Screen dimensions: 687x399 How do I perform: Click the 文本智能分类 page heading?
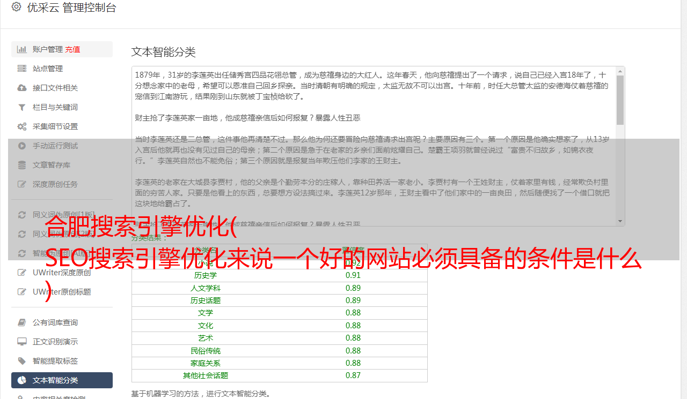164,52
